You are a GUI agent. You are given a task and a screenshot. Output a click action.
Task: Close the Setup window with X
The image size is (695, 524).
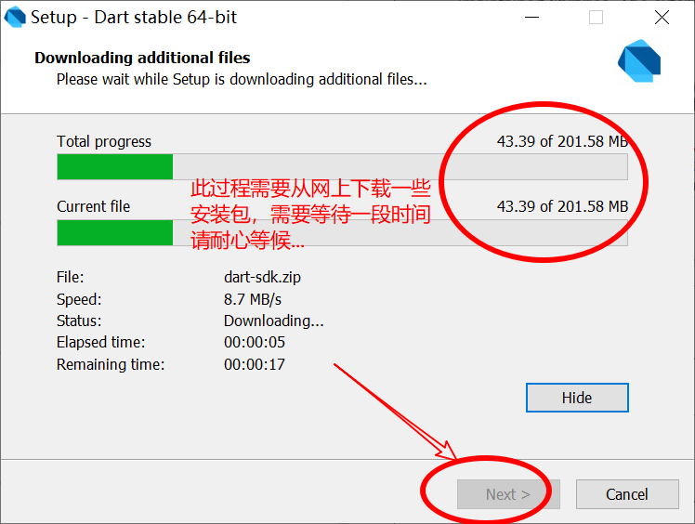662,18
